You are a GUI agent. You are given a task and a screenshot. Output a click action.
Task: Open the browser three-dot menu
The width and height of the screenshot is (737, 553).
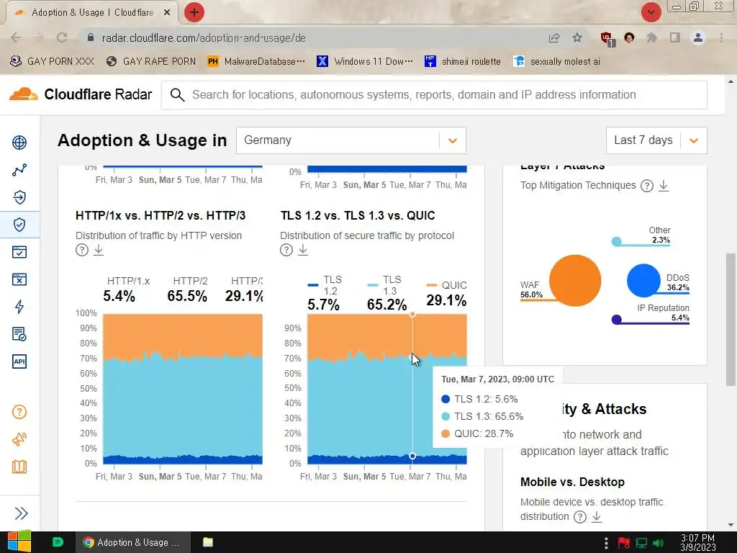pyautogui.click(x=721, y=37)
